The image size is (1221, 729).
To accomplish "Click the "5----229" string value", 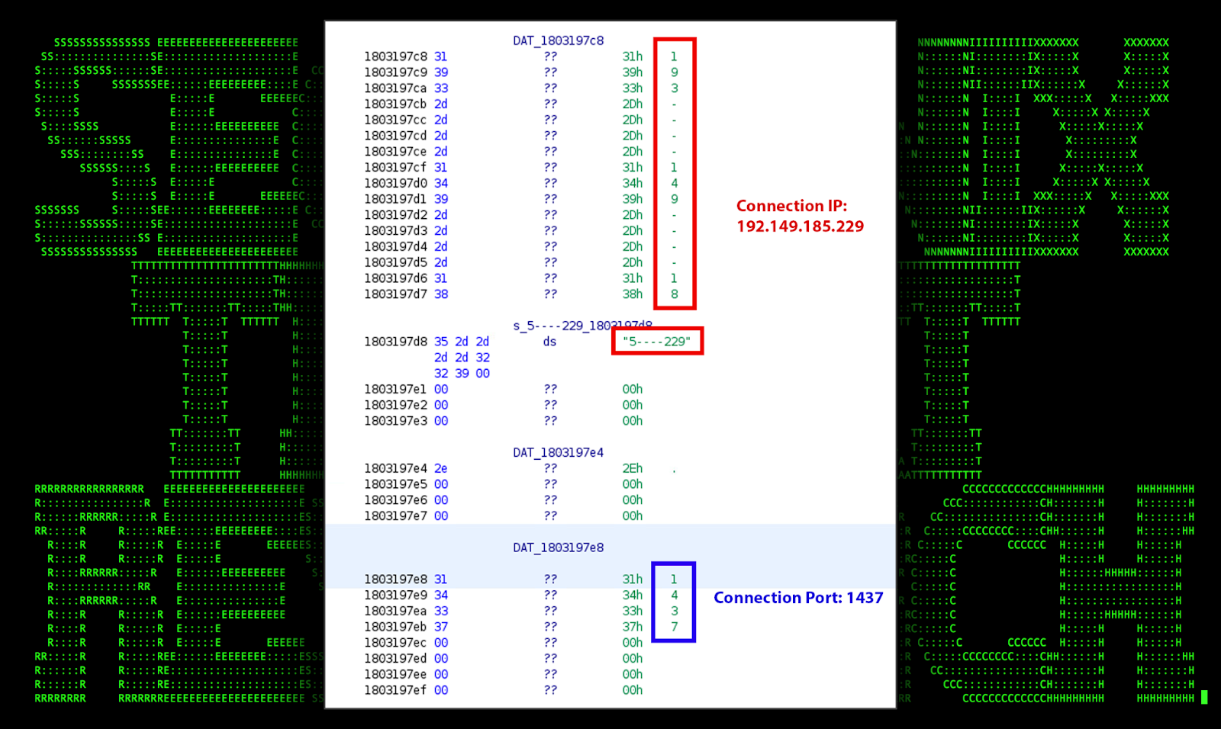I will pos(656,342).
